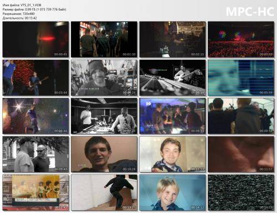Select the two men in studio thumbnail at 00:07:28
The height and width of the screenshot is (213, 277).
[104, 116]
